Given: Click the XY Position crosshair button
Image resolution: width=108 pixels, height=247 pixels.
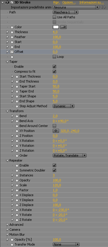Looking at the screenshot, I should [56, 131].
